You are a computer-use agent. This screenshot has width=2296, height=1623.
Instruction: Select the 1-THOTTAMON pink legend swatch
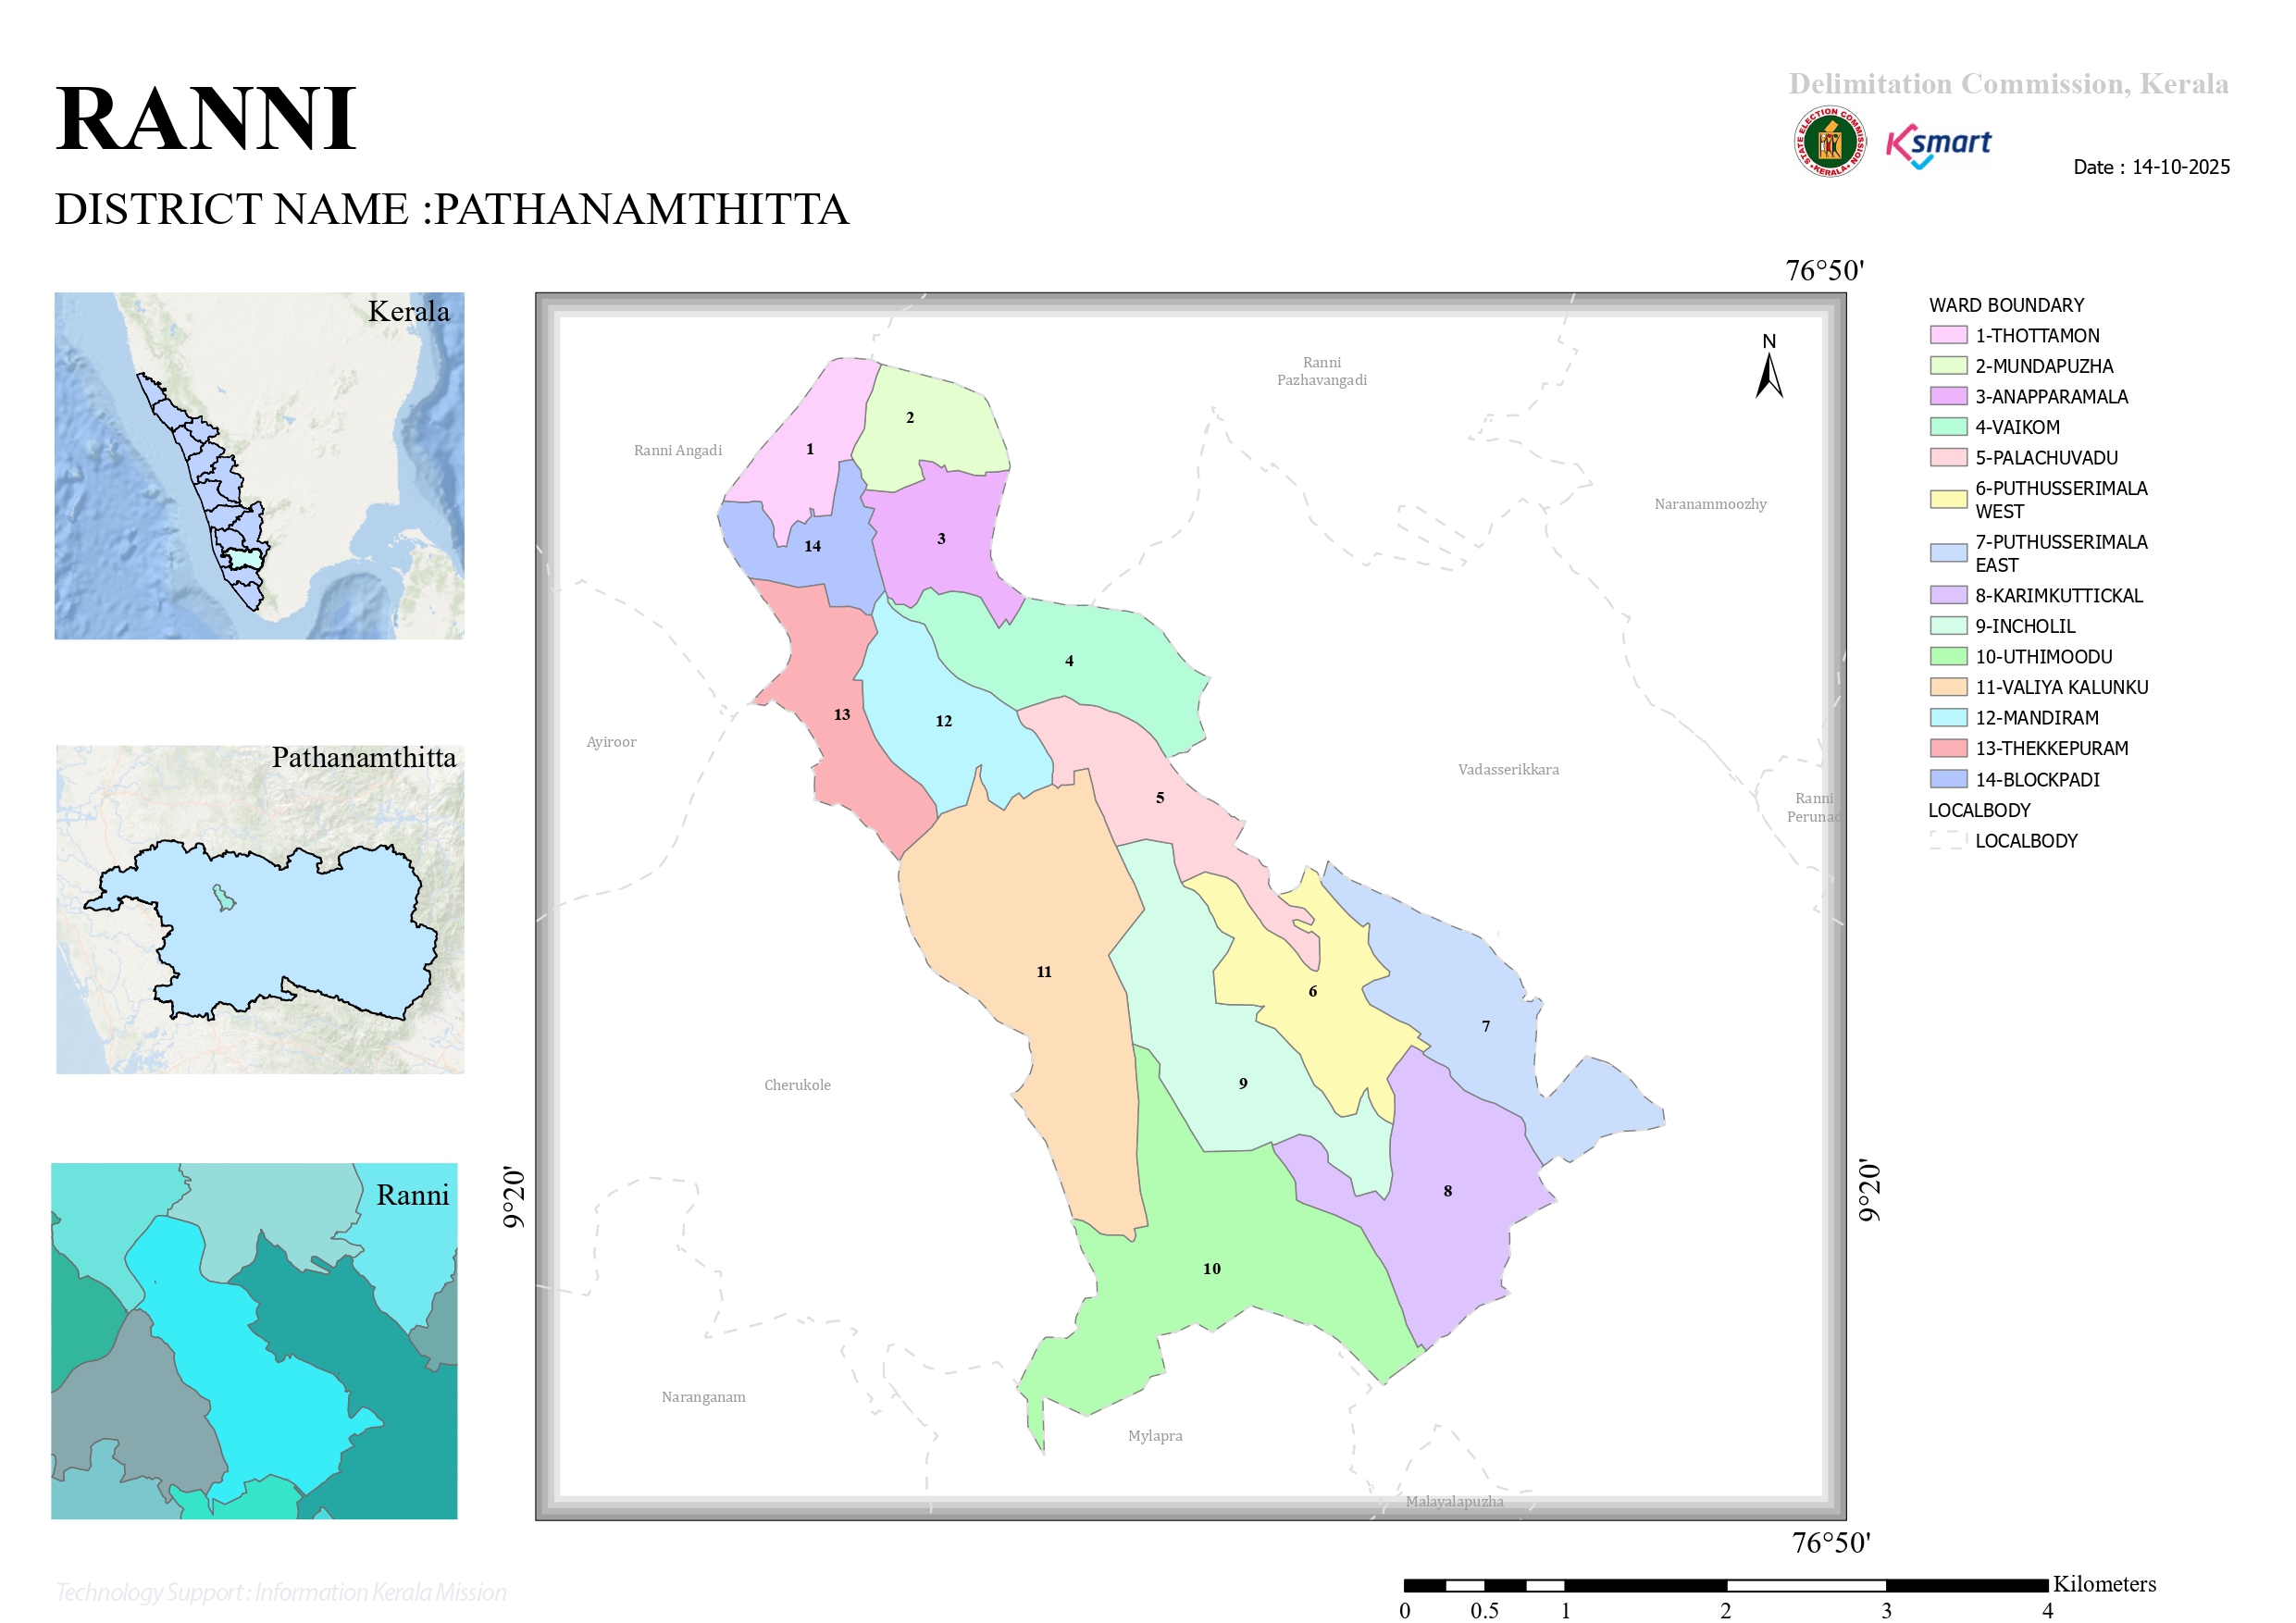tap(1948, 335)
